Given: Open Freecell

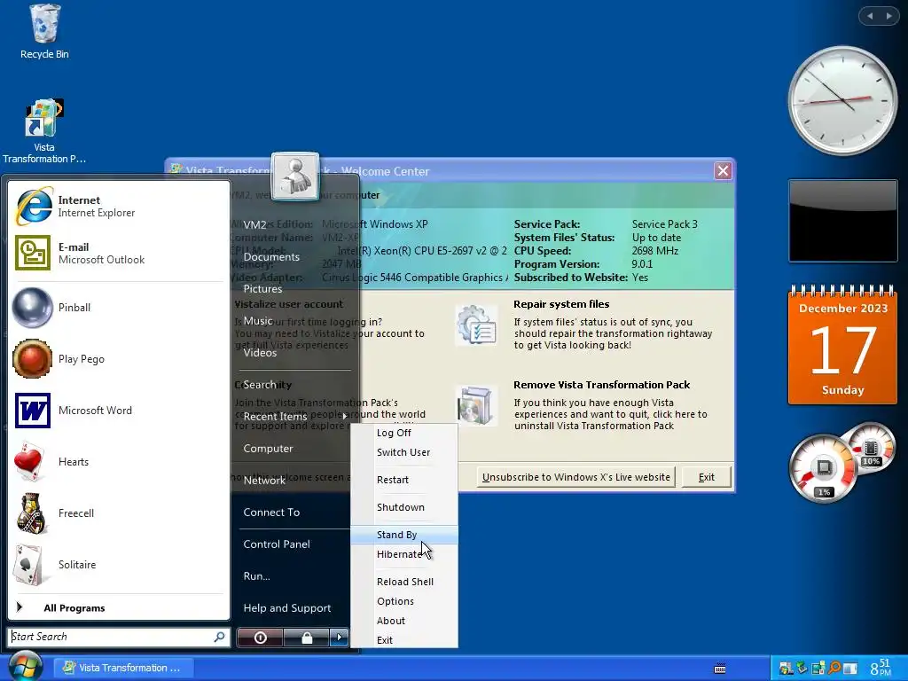Looking at the screenshot, I should 118,513.
